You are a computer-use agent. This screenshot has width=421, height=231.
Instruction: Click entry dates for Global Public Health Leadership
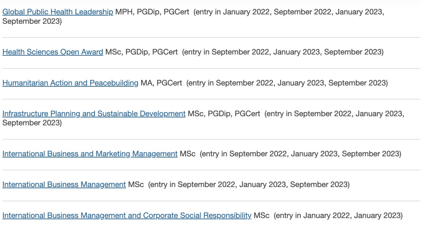coord(193,16)
